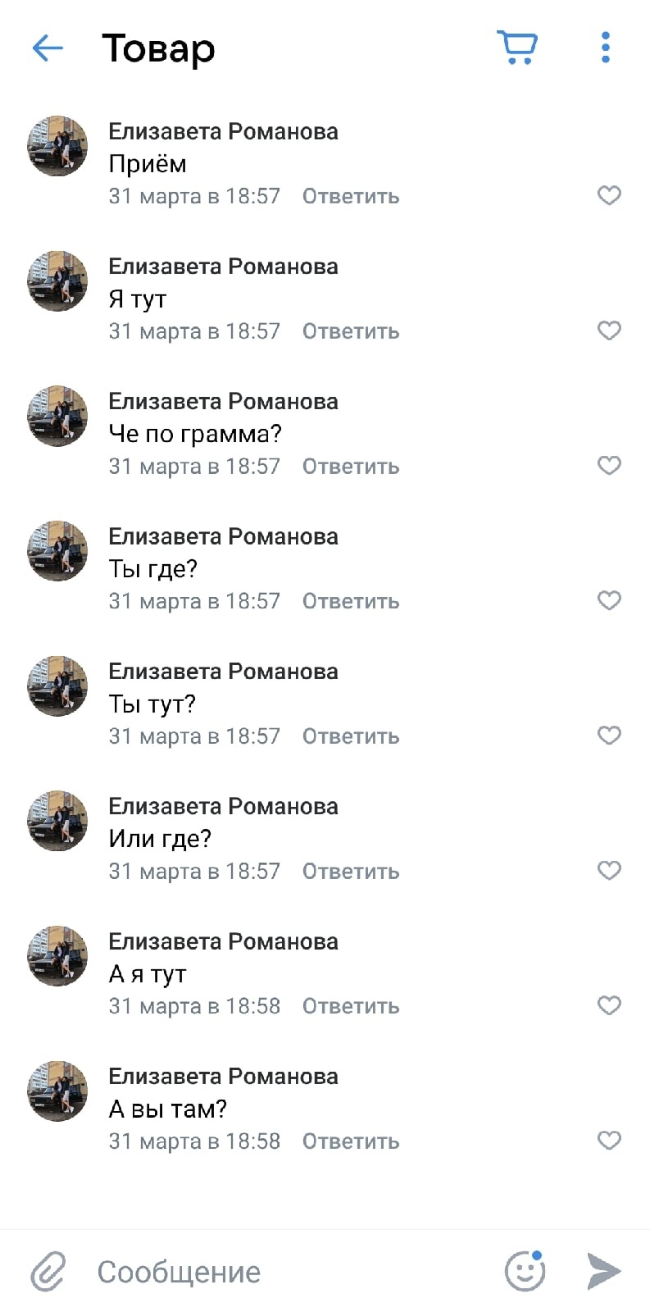This screenshot has height=1312, width=650.
Task: Toggle the heart on "Ты где?" comment
Action: (x=609, y=600)
